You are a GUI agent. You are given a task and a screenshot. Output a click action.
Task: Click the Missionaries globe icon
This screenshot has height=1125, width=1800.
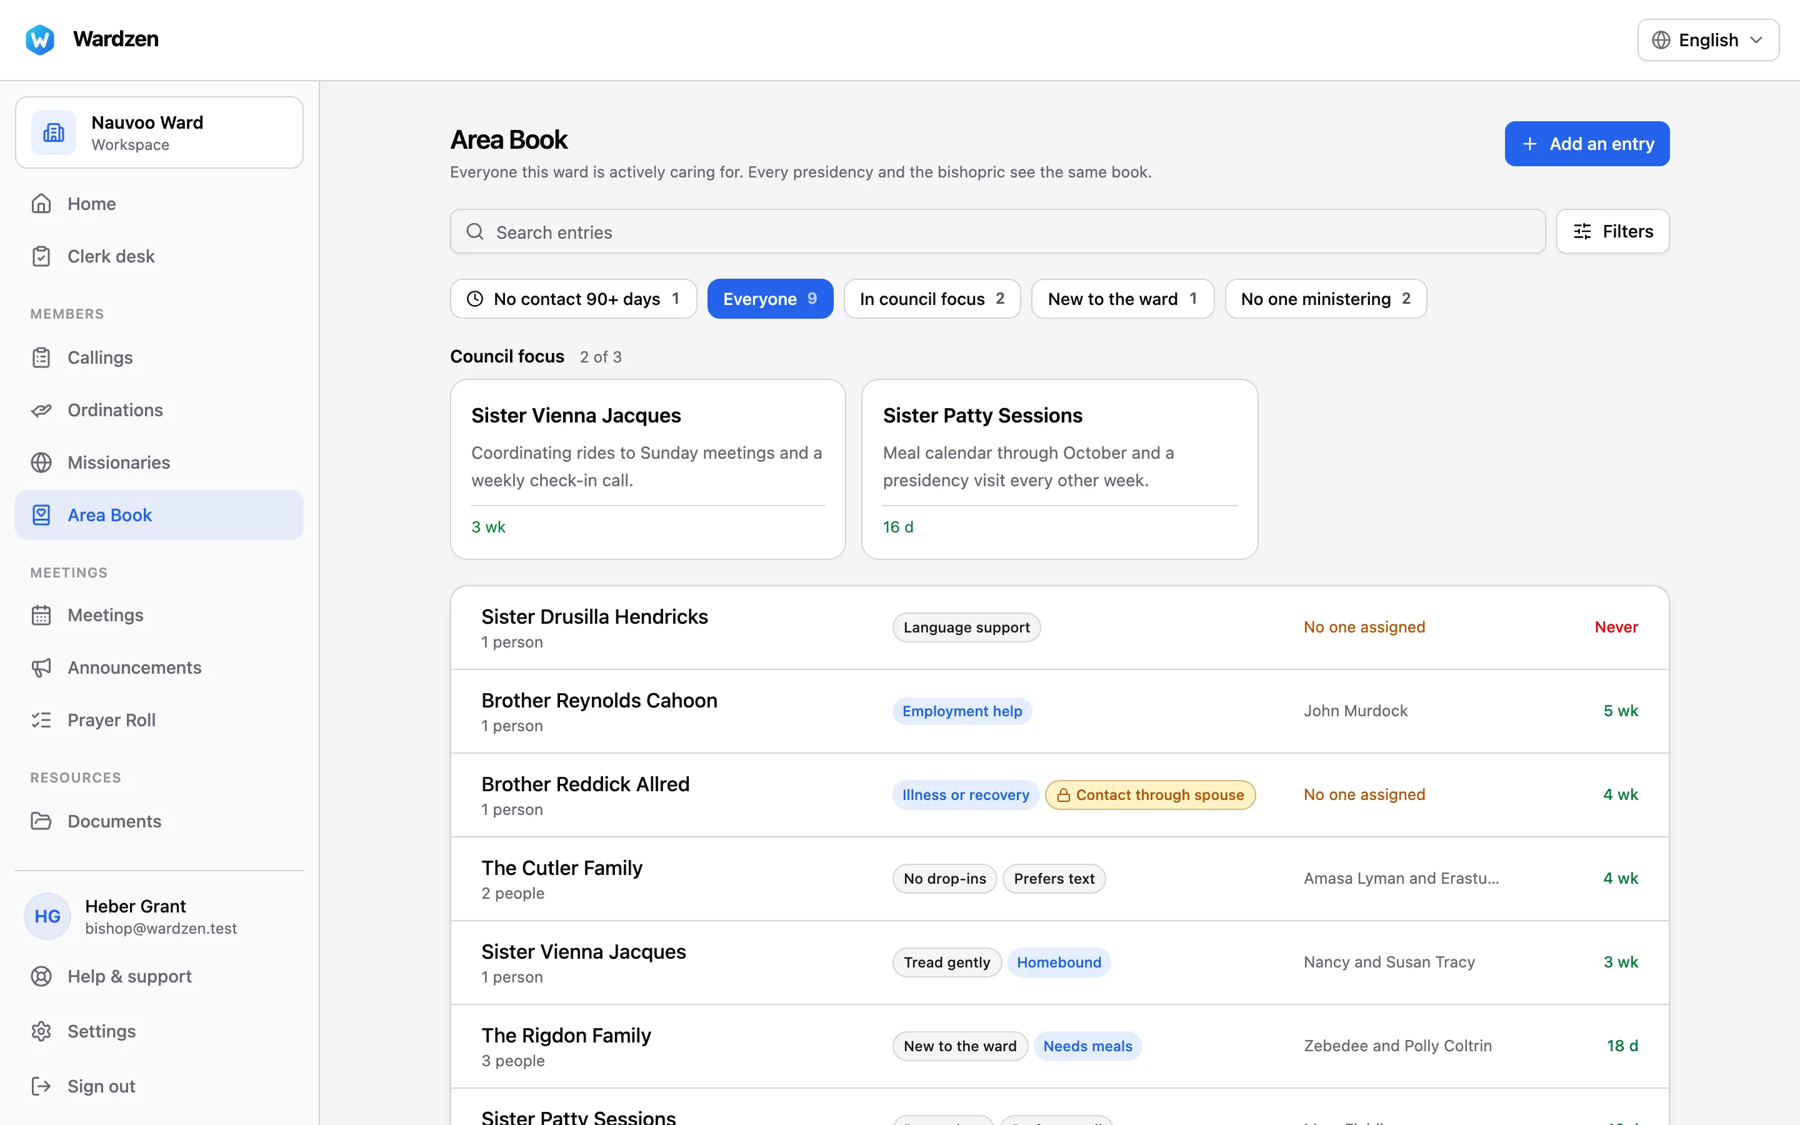[x=41, y=462]
